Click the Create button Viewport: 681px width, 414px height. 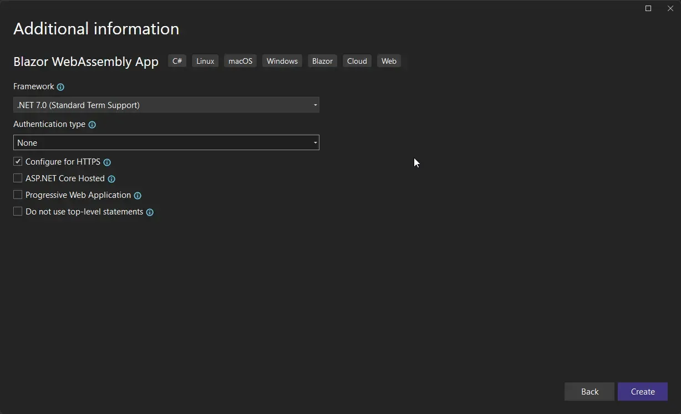[x=642, y=391]
